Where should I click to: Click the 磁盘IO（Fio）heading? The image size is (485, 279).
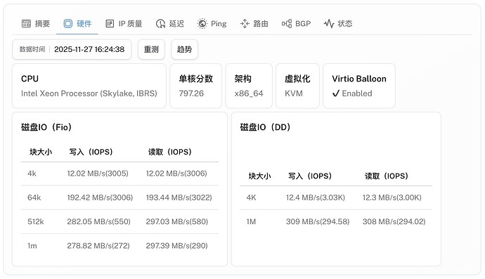[46, 127]
